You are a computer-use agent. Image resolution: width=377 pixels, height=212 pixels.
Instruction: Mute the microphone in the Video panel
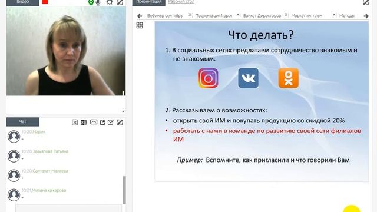point(98,2)
